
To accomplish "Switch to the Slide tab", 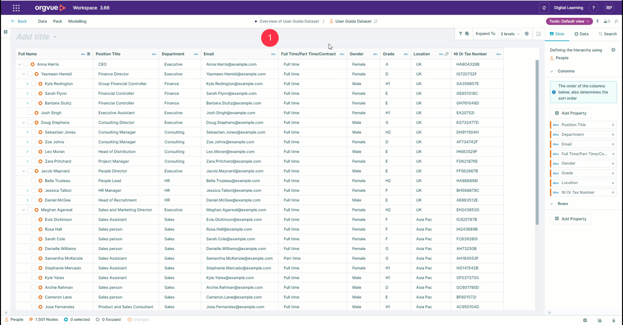I will tap(557, 34).
